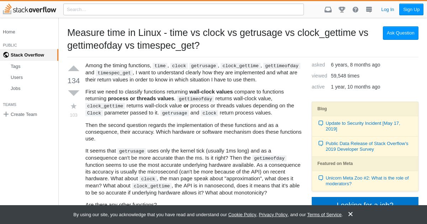Go to Tags in the sidebar

coord(16,66)
